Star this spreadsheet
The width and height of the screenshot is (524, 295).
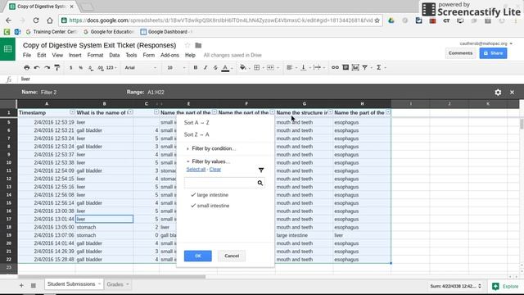(x=187, y=45)
